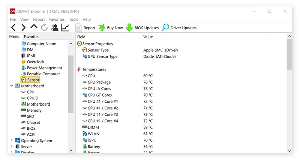Navigate up with the up arrow icon
Viewport: 300px width, 160px height.
point(34,27)
